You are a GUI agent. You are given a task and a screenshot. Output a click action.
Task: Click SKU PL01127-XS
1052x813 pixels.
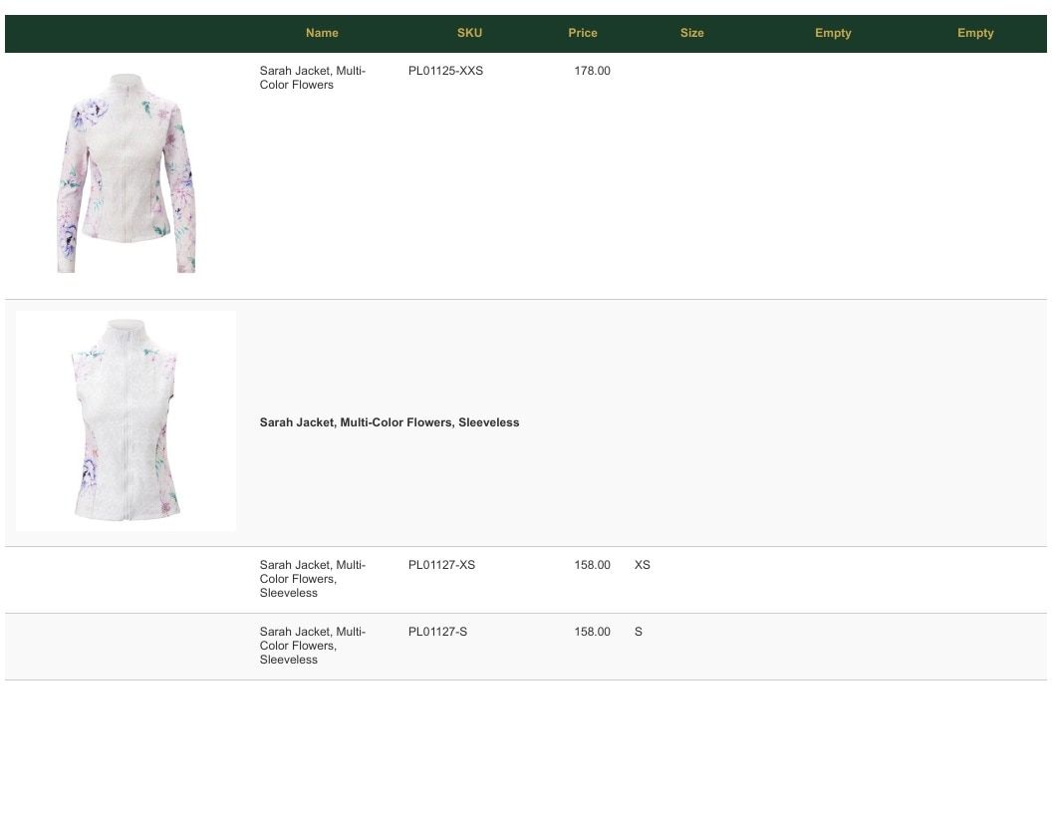click(x=441, y=565)
